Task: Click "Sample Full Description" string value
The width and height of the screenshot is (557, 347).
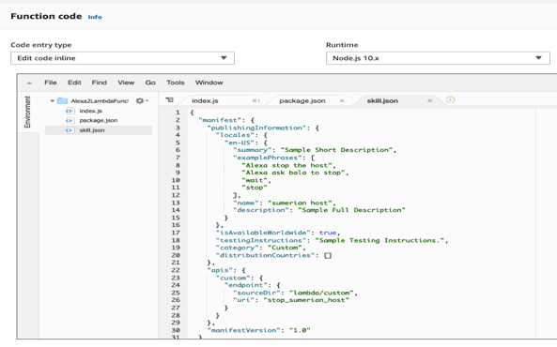Action: point(351,210)
